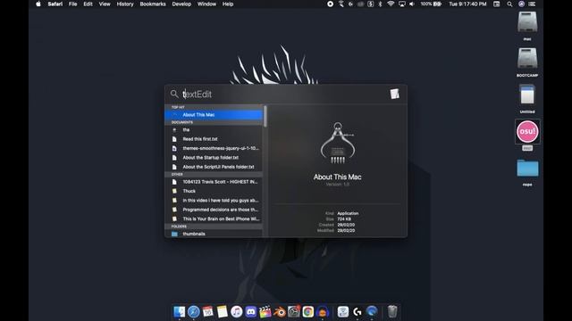Click the battery status indicator
572x321 pixels.
coord(431,4)
